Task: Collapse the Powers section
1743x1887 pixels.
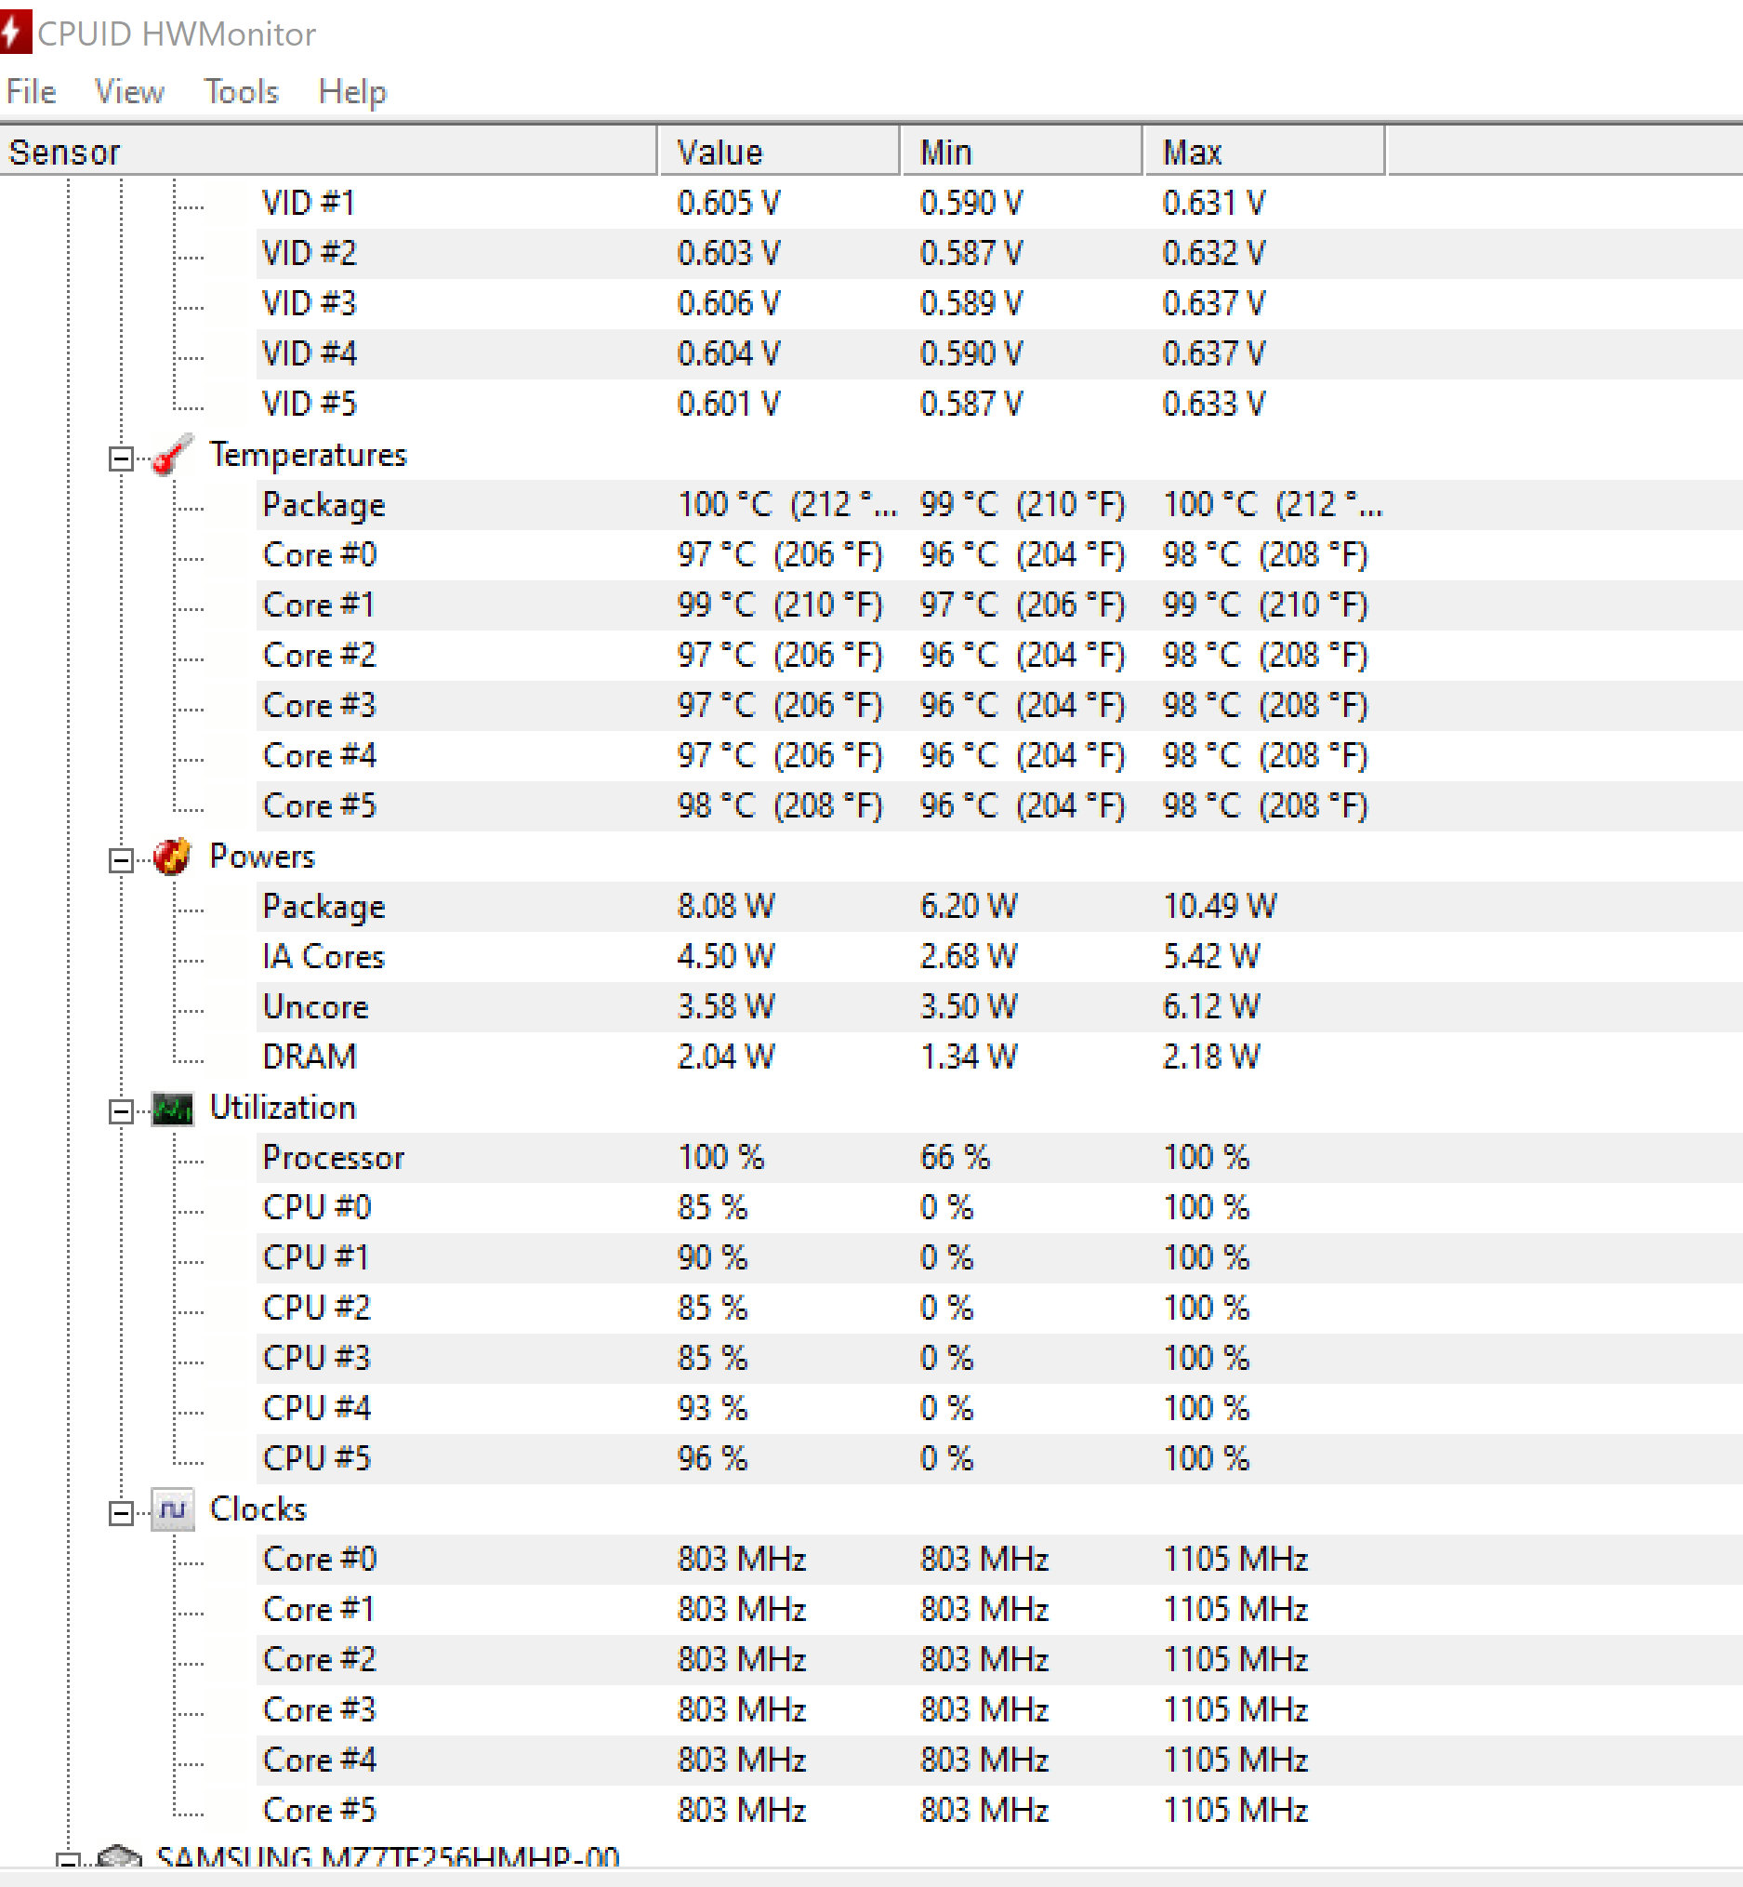Action: pos(121,860)
